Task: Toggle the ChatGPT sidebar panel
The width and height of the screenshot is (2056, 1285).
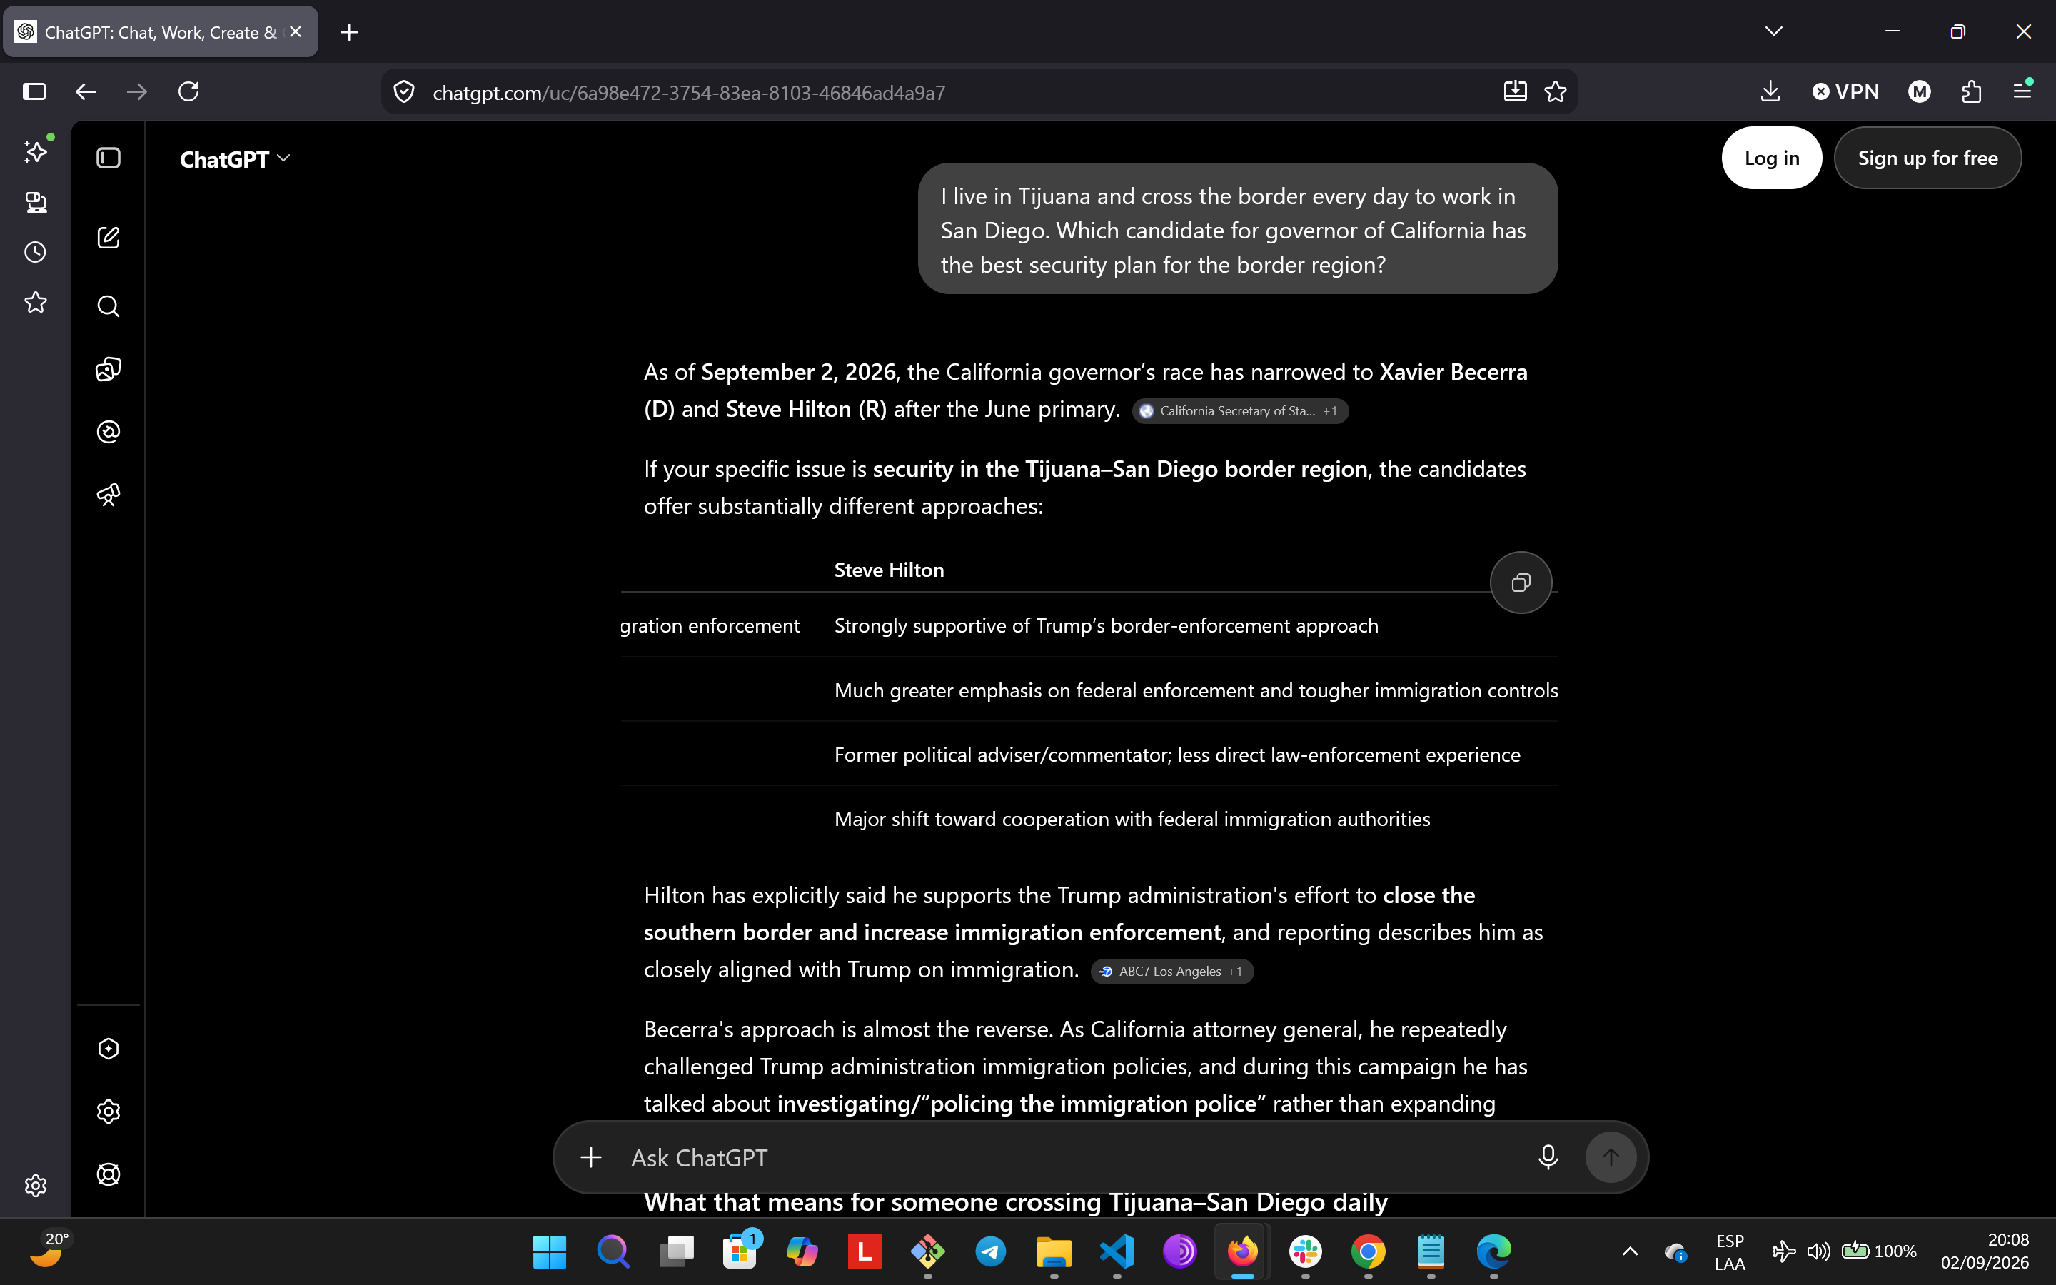Action: pos(109,159)
